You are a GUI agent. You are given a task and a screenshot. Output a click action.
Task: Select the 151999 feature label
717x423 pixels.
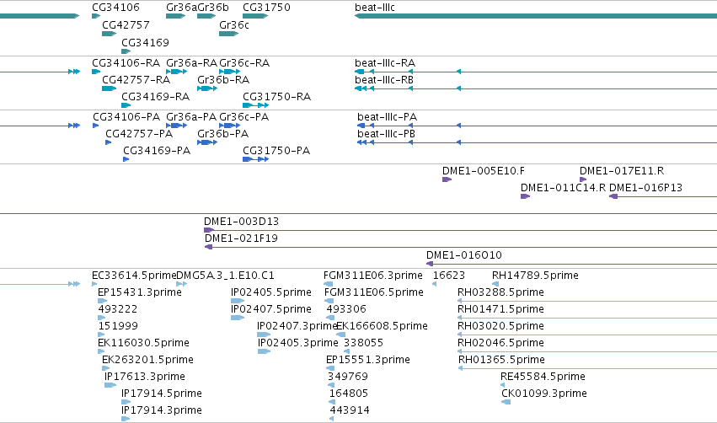pos(118,326)
